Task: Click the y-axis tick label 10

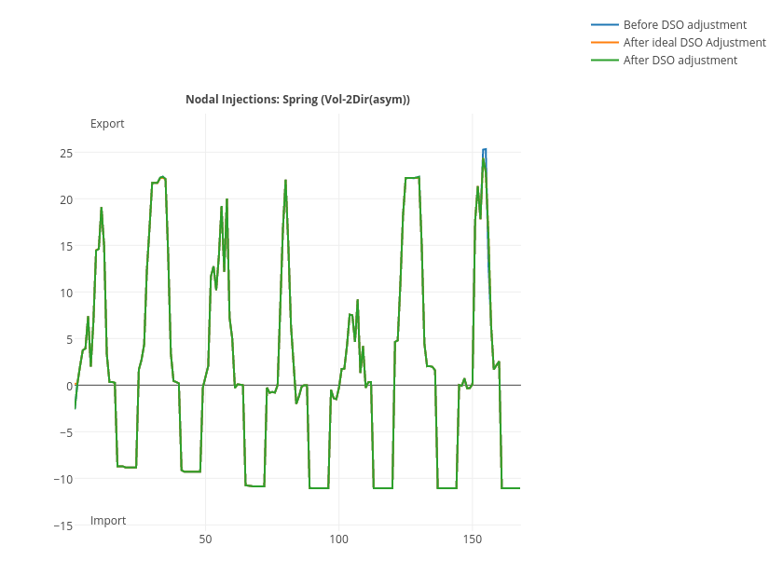Action: coord(65,293)
